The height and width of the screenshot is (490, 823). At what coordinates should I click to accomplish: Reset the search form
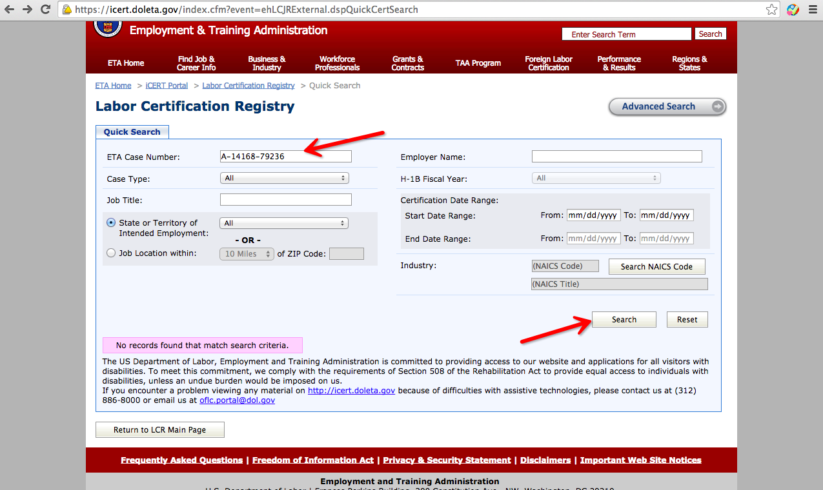coord(687,320)
